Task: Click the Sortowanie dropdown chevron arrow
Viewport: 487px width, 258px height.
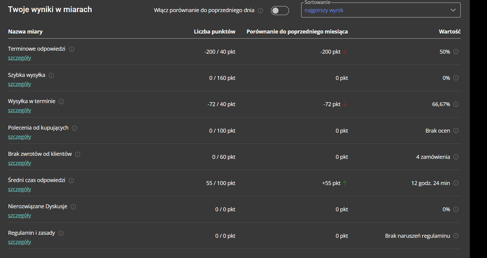Action: coord(453,10)
